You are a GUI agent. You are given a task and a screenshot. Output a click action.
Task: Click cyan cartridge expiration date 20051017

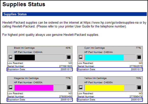[x=137, y=69]
